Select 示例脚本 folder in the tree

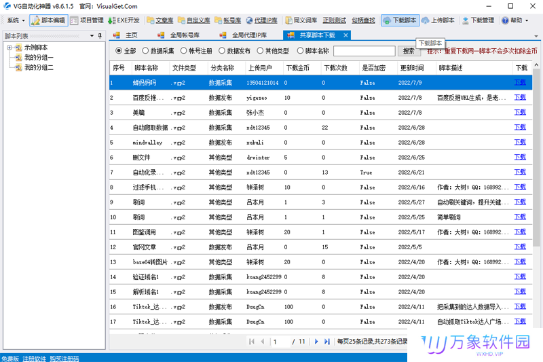point(36,48)
